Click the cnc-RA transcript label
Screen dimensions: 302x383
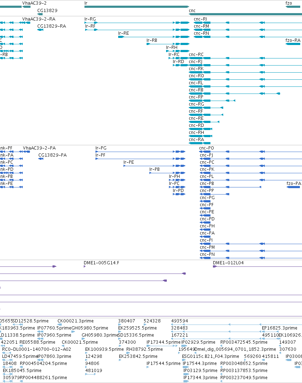[197, 140]
